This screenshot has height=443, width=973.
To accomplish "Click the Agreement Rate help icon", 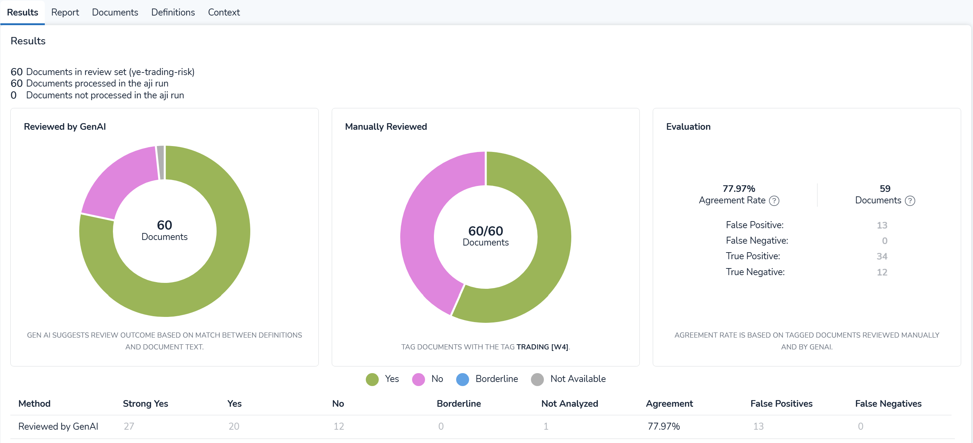I will pos(774,201).
